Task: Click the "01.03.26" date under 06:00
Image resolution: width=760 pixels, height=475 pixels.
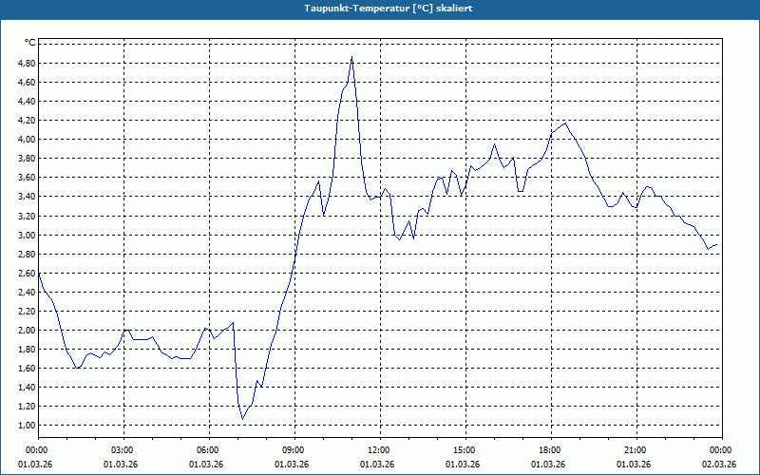Action: tap(206, 465)
